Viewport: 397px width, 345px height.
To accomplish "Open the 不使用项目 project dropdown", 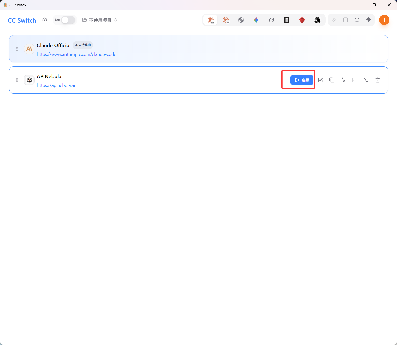I will (x=100, y=20).
